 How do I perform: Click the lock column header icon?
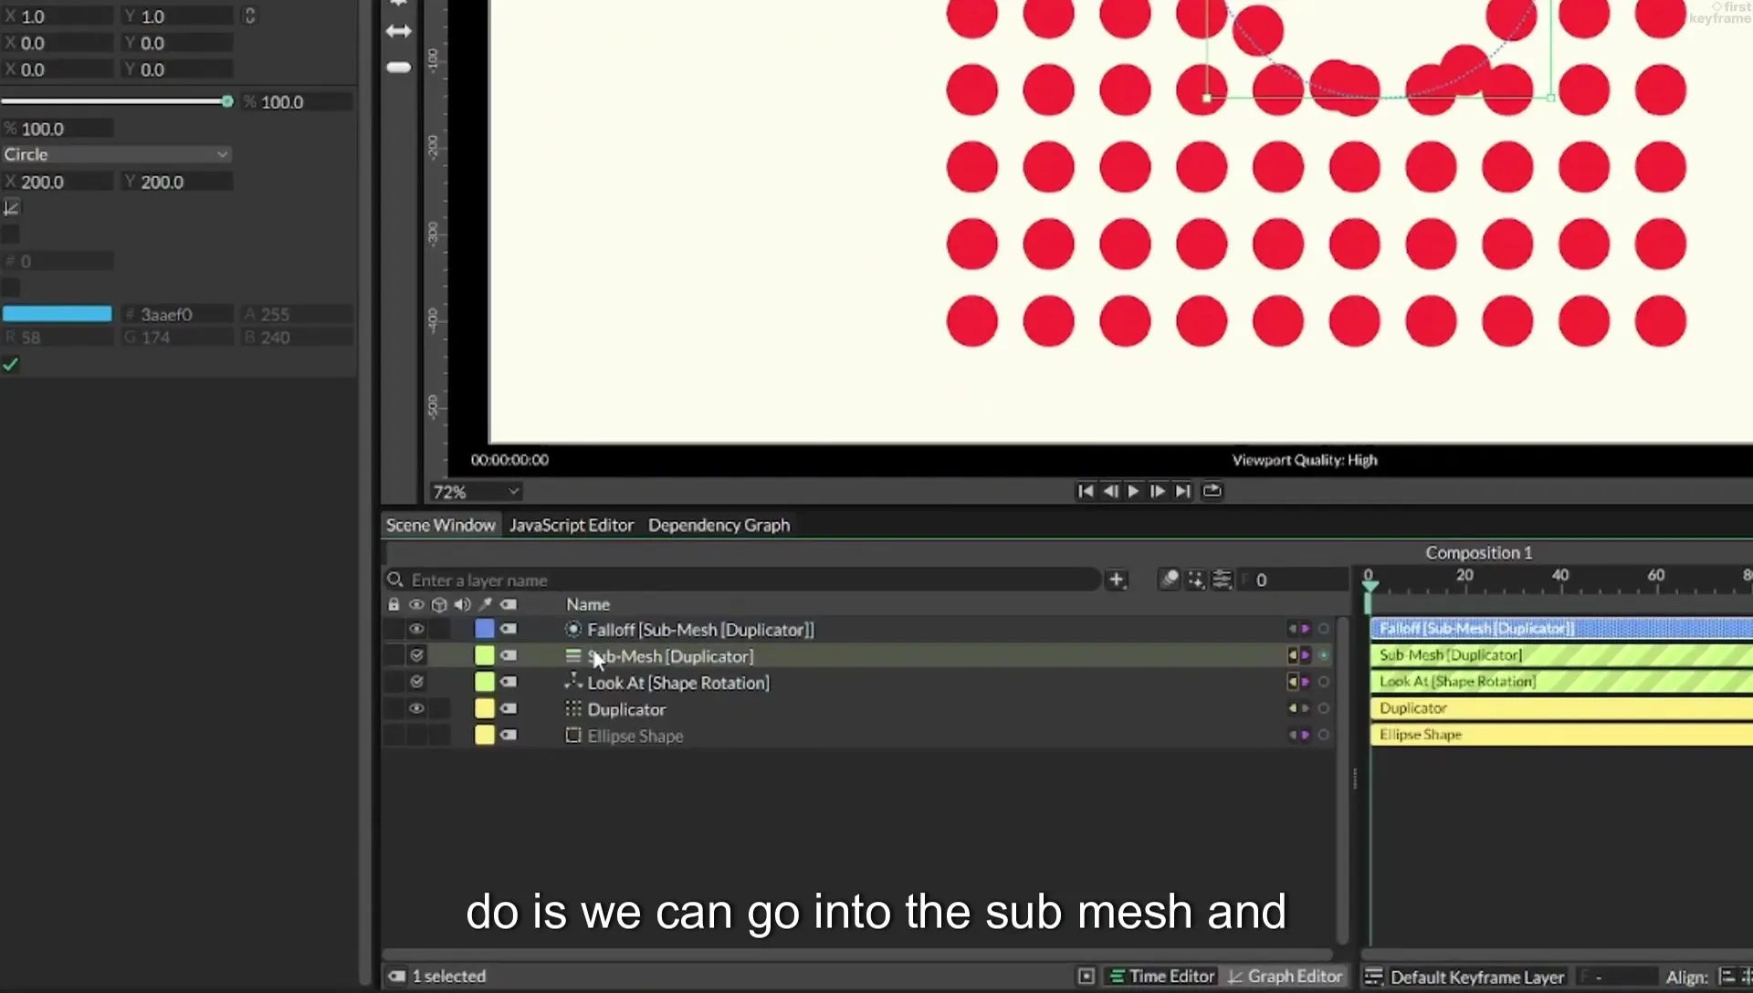pyautogui.click(x=394, y=604)
